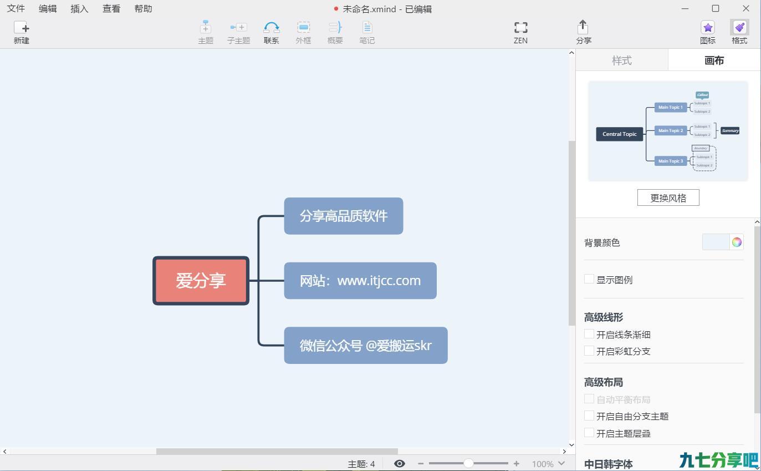Select the topic 网站：www.itjcc.com

click(x=360, y=281)
